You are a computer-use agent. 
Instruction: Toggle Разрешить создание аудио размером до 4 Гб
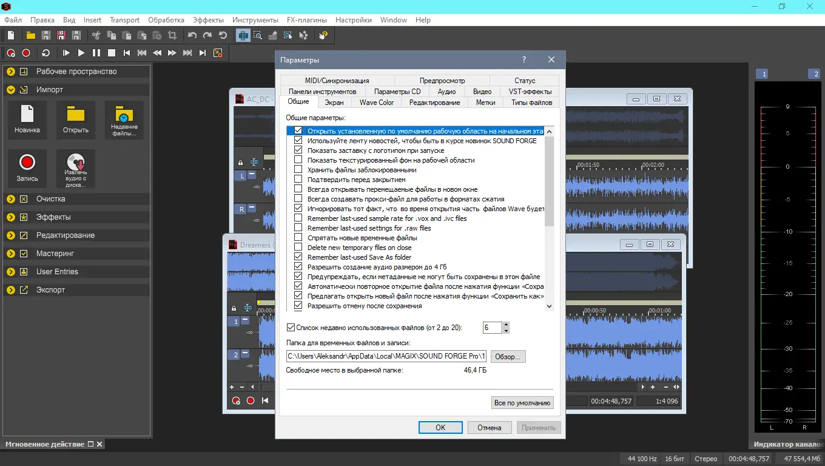coord(298,267)
